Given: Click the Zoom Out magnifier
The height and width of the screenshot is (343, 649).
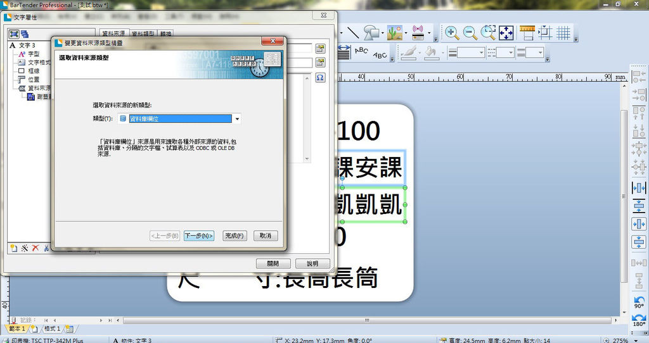Looking at the screenshot, I should coord(470,33).
